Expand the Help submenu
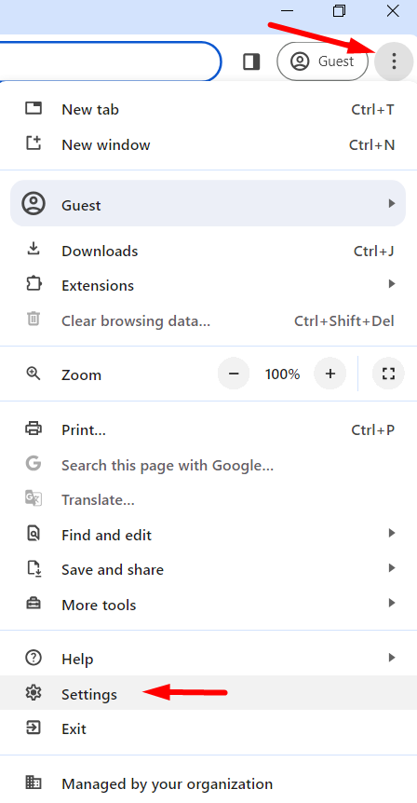The height and width of the screenshot is (803, 417). point(208,658)
